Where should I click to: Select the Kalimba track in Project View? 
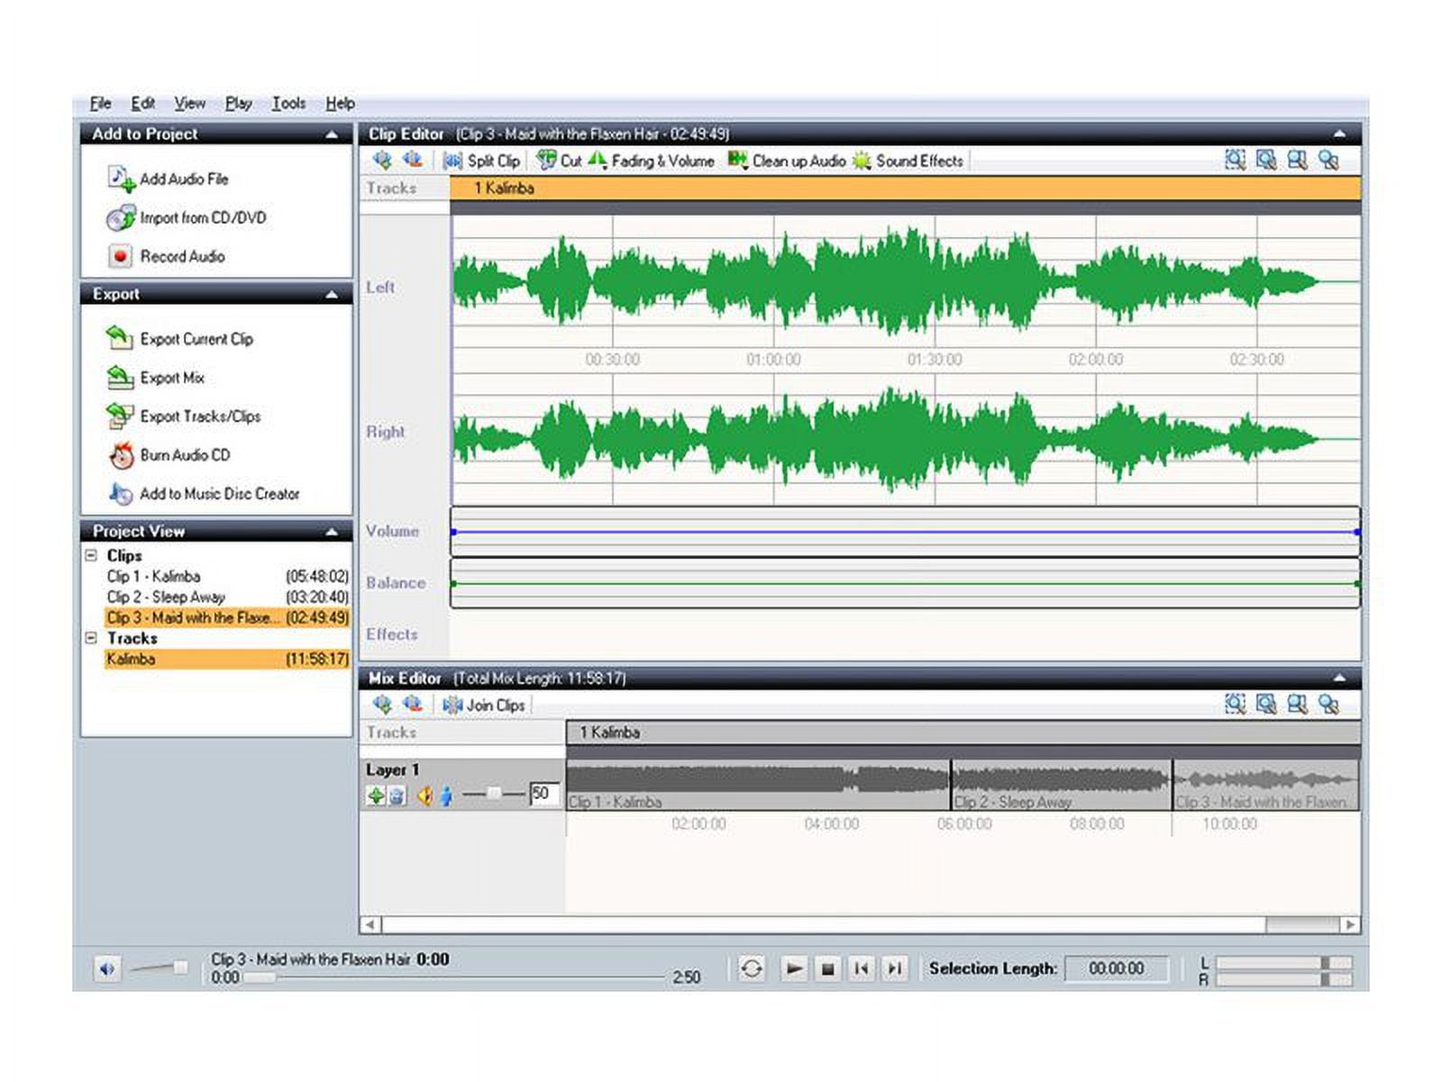[x=227, y=659]
